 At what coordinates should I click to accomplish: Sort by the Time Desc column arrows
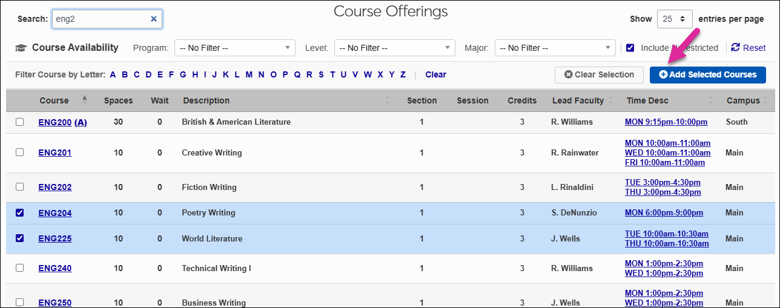710,100
